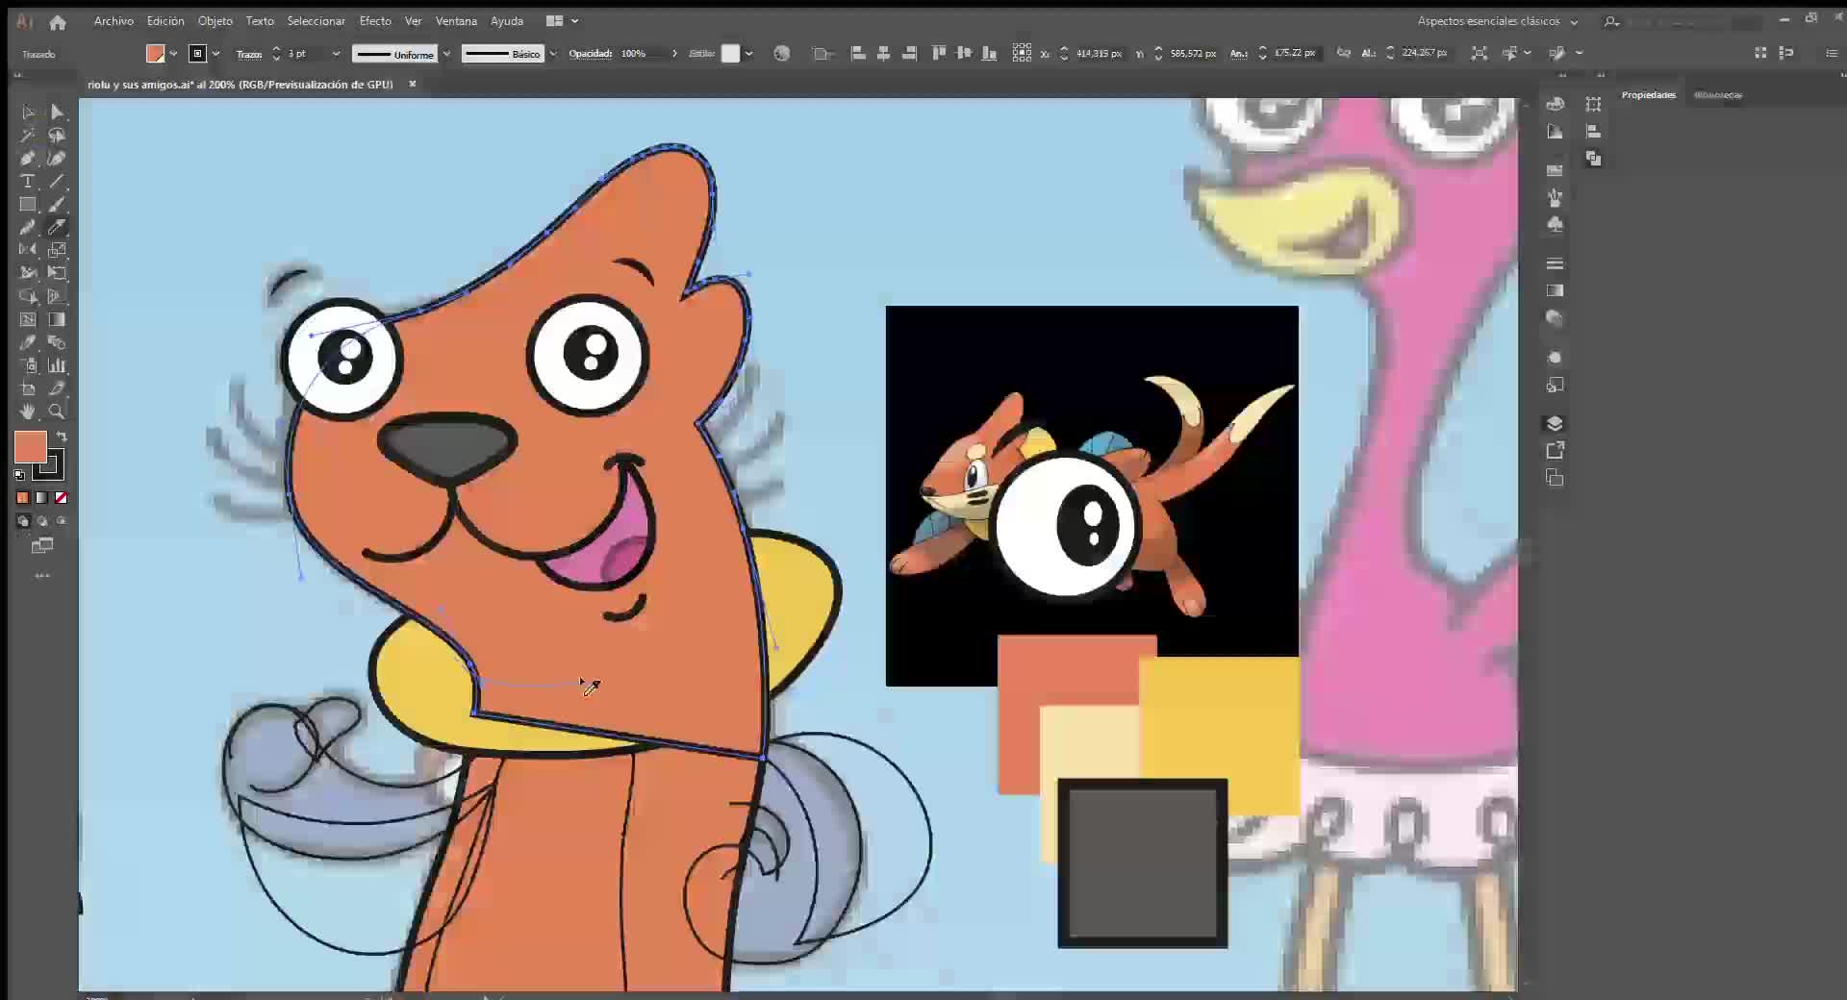This screenshot has height=1000, width=1847.
Task: Open the stroke color dropdown in control bar
Action: tap(215, 54)
